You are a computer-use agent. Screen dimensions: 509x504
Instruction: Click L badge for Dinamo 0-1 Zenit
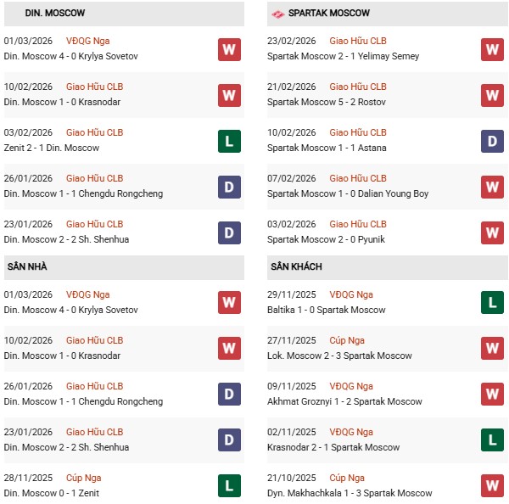click(229, 486)
